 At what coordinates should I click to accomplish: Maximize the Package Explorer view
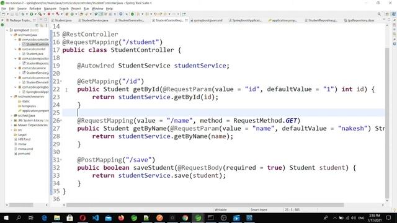point(46,20)
